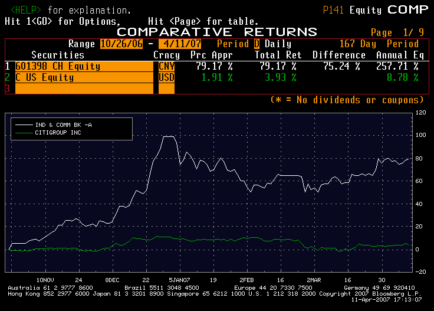This screenshot has width=434, height=311.
Task: Click the 100 y-axis label
Action: [420, 135]
